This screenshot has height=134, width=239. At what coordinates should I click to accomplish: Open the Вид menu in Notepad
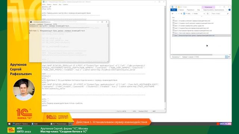(60, 4)
